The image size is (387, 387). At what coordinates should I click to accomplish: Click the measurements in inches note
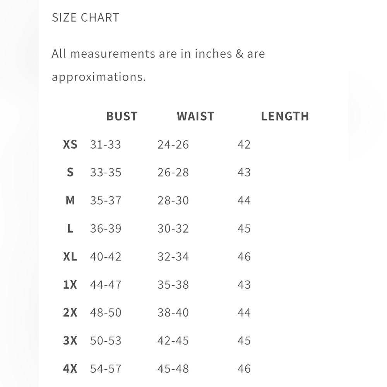pyautogui.click(x=158, y=65)
